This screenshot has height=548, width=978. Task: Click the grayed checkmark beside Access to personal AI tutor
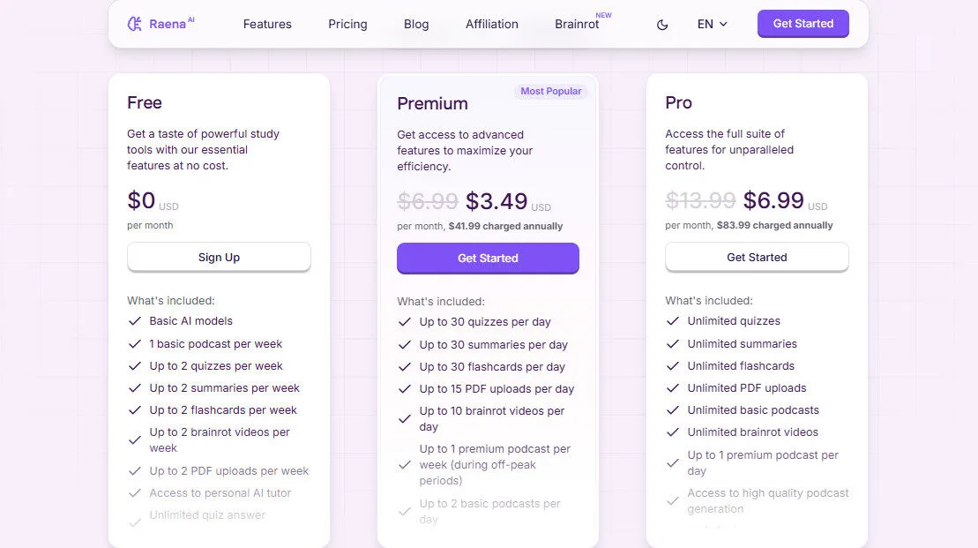(x=135, y=493)
